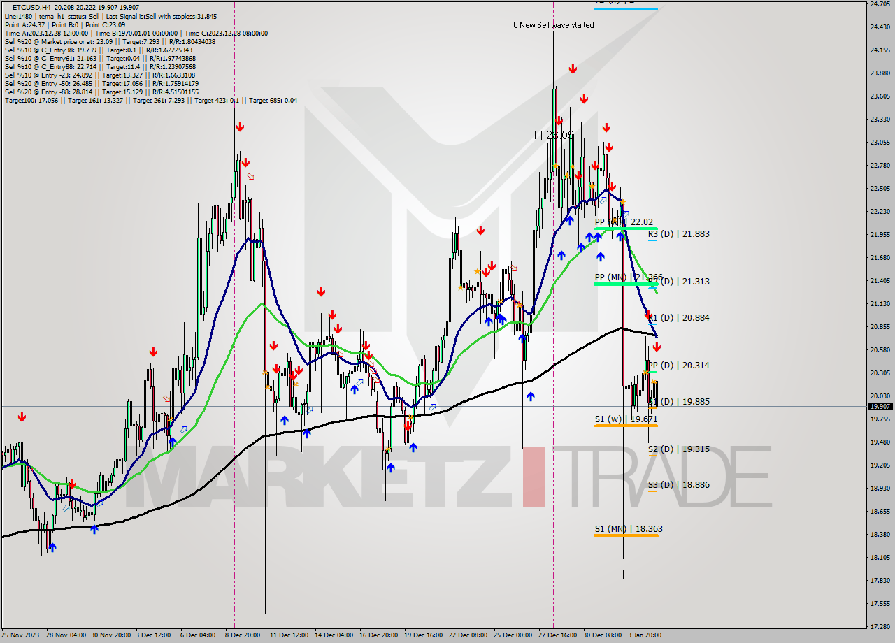Screen dimensions: 895x643
Task: Click the 'S1 (w) | 19.671' support label
Action: [626, 419]
